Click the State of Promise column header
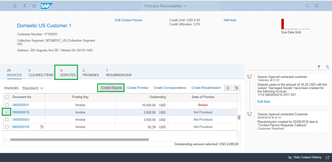Viewport: 332px width, 162px height. coord(203,97)
